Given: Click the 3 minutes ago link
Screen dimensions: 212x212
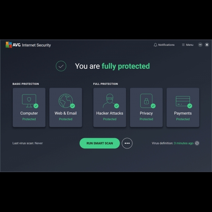Looking at the screenshot, I should pyautogui.click(x=184, y=143).
